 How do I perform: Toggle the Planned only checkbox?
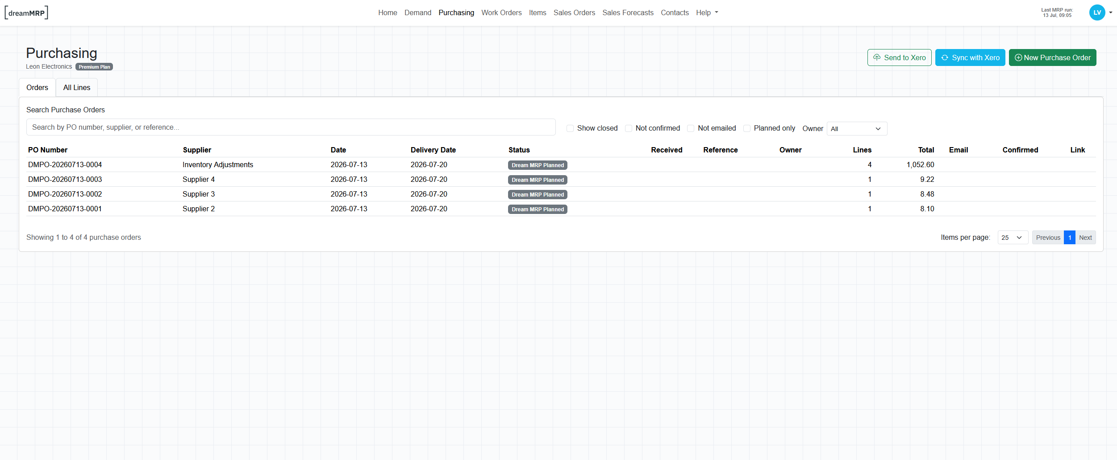[747, 128]
